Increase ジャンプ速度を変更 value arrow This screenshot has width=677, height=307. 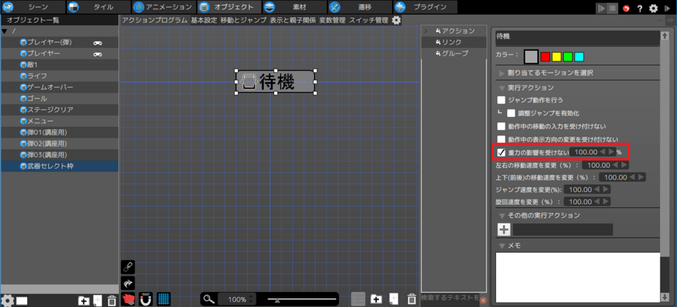[606, 189]
